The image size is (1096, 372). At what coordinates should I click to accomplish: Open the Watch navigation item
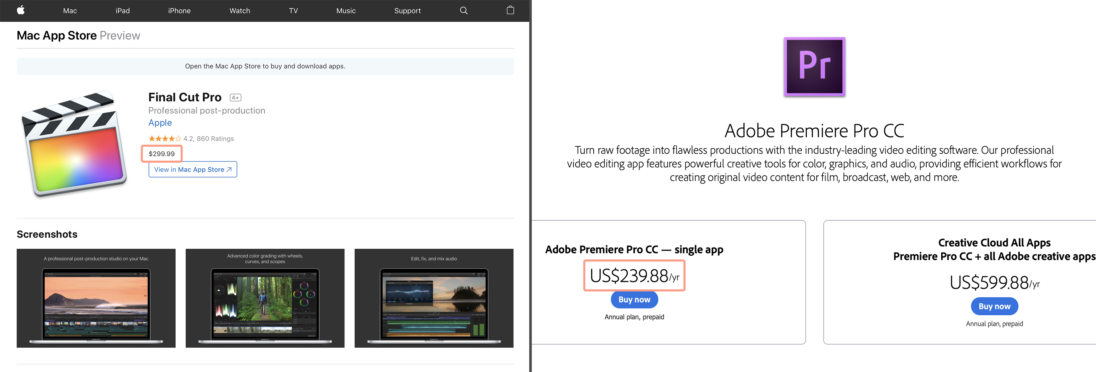[240, 11]
